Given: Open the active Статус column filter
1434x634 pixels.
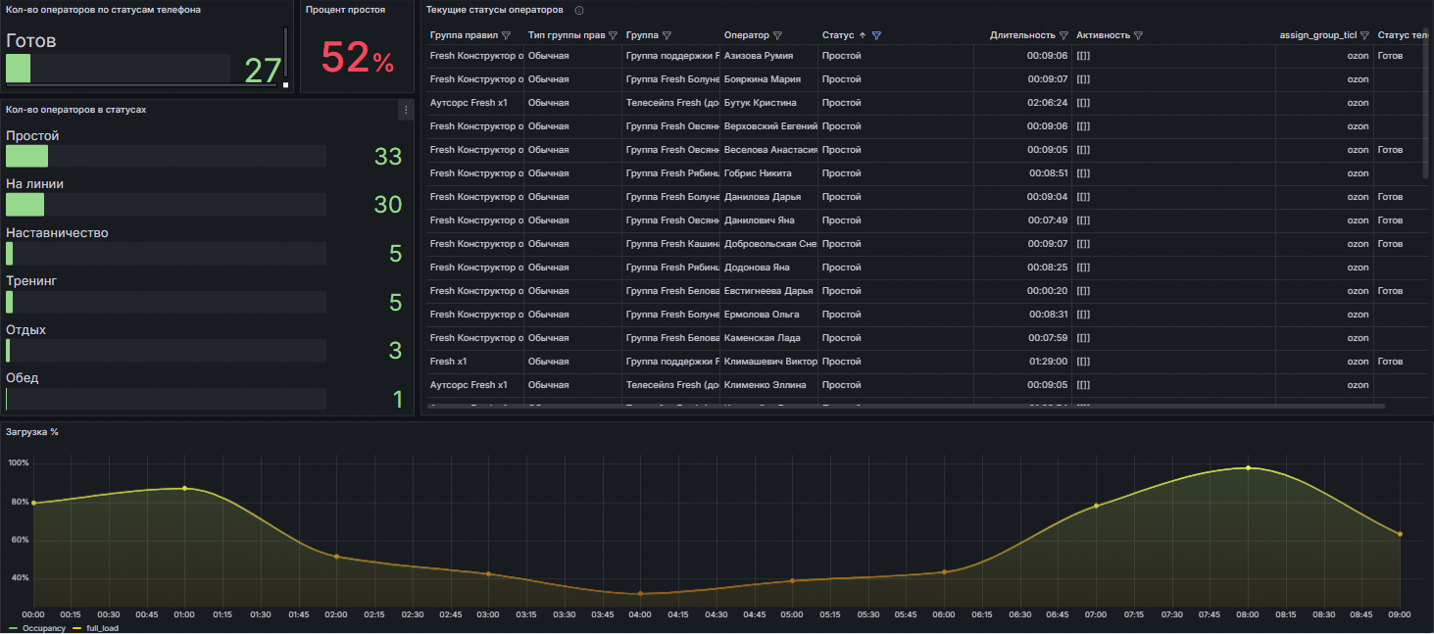Looking at the screenshot, I should click(876, 35).
